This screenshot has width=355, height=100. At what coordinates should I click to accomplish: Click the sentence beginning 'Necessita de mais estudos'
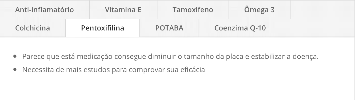point(114,69)
